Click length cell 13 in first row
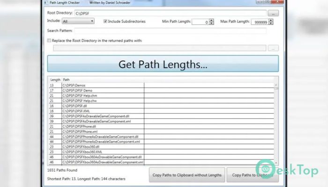 pos(55,86)
